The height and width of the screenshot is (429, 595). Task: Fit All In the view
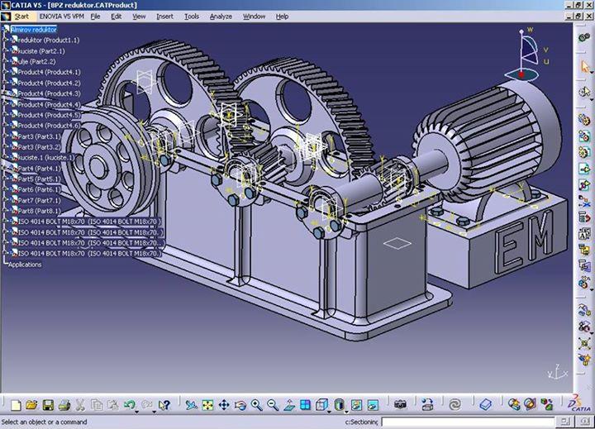pyautogui.click(x=207, y=405)
